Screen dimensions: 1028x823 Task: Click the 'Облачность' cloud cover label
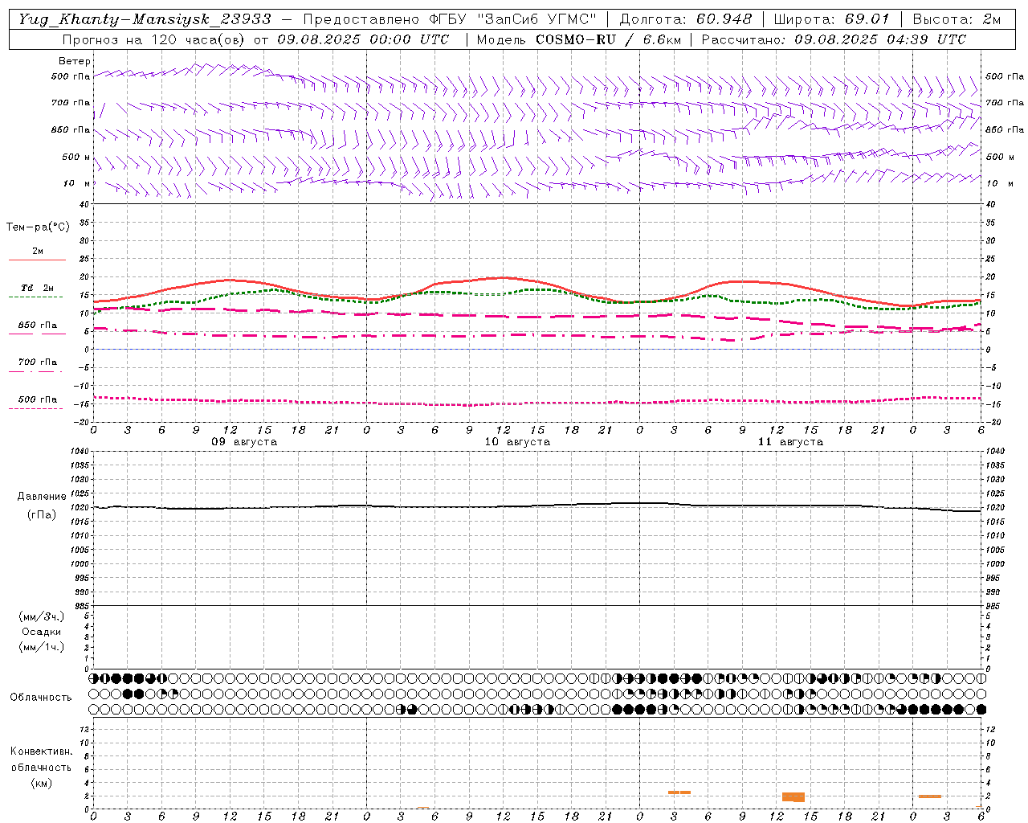pos(41,698)
